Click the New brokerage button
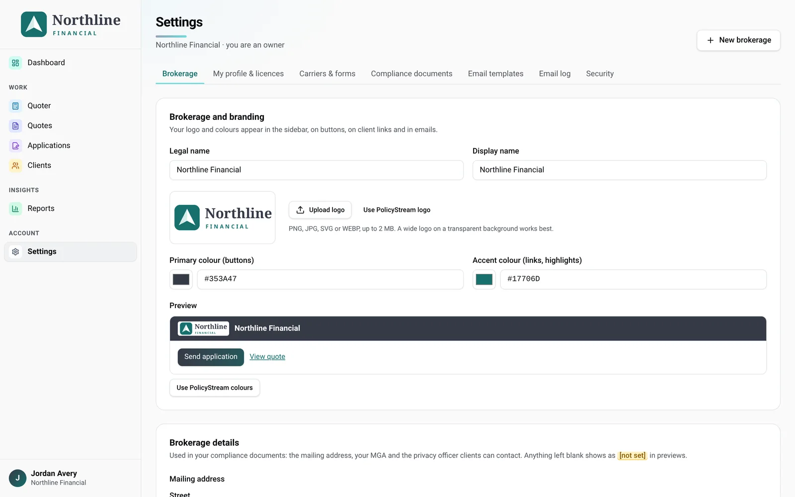This screenshot has width=795, height=497. tap(738, 40)
